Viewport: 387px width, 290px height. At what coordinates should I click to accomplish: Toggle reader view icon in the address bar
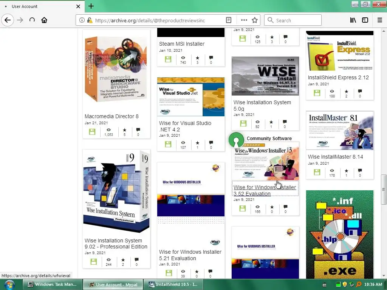[229, 20]
